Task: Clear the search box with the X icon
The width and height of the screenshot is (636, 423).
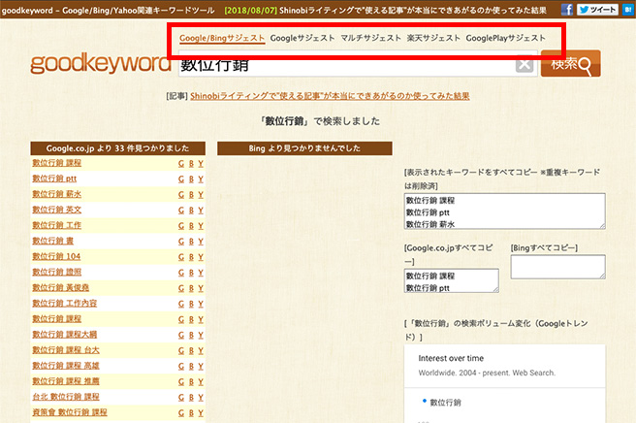Action: (x=525, y=64)
